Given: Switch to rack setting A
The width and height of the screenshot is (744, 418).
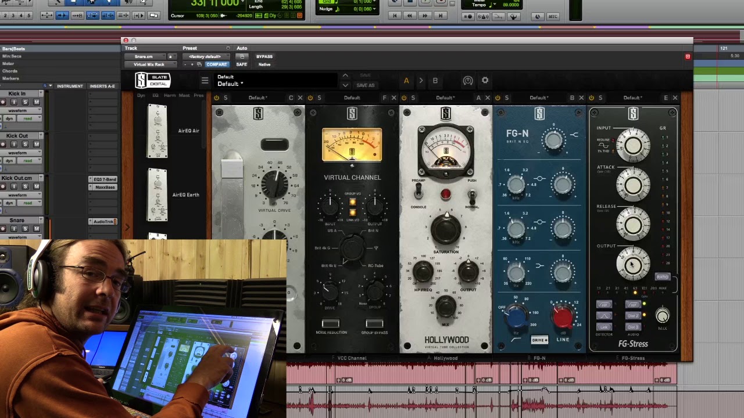Looking at the screenshot, I should point(406,81).
